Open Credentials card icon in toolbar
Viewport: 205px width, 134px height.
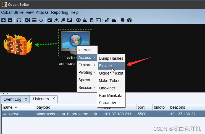[x=50, y=20]
